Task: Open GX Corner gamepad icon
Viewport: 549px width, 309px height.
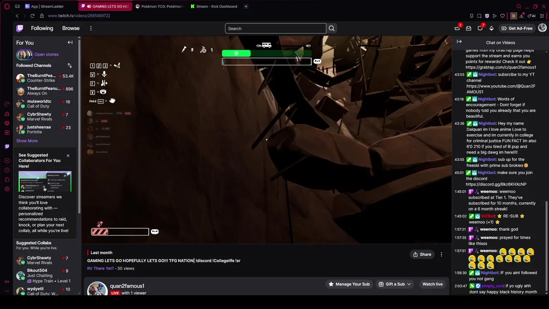Action: (x=17, y=6)
